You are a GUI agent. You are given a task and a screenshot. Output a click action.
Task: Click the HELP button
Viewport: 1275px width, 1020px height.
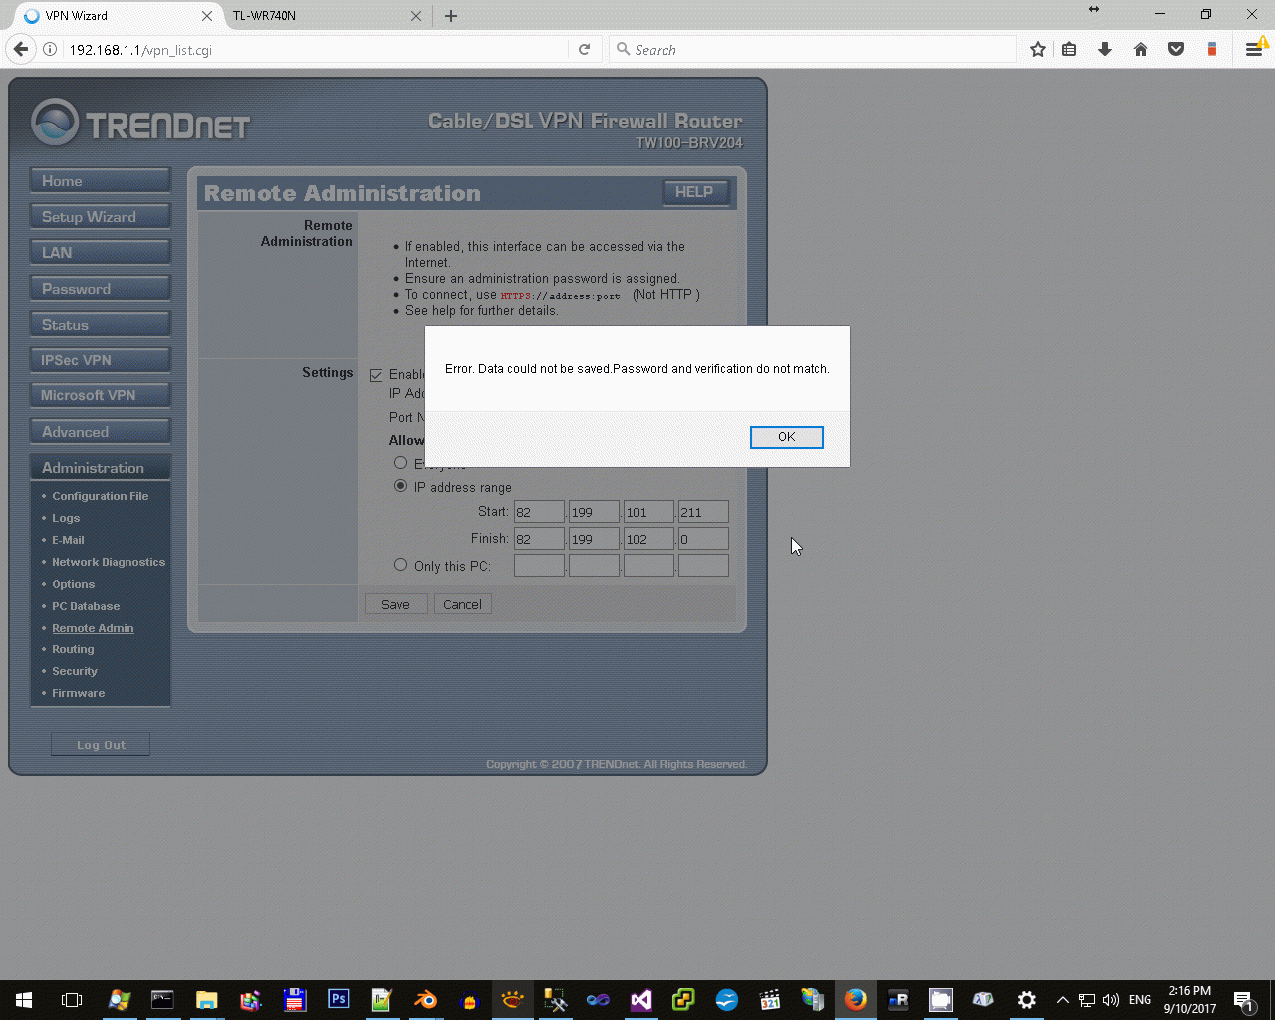(x=694, y=192)
